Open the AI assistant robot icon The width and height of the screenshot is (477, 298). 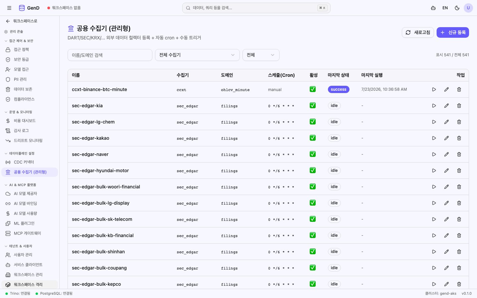point(433,8)
